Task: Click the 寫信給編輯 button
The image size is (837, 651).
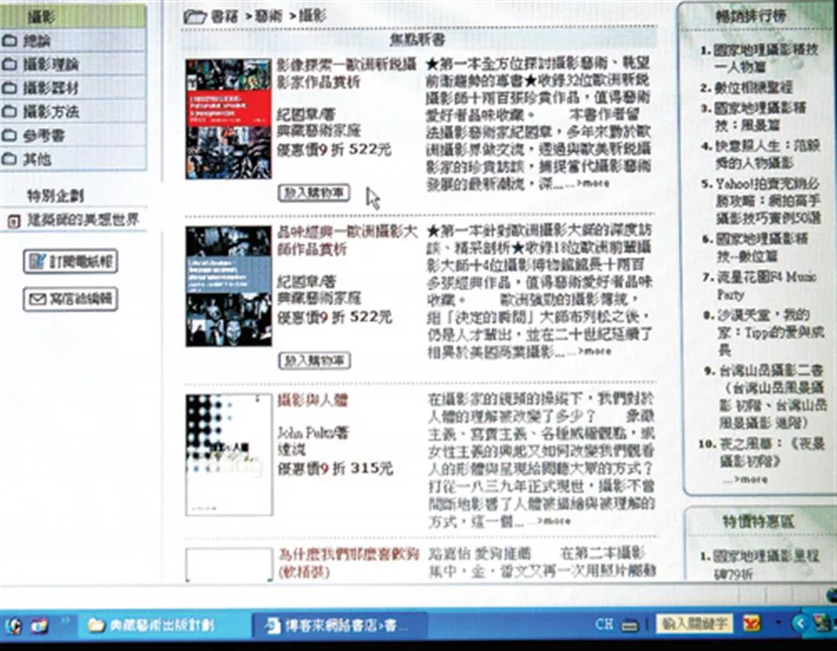Action: [71, 298]
